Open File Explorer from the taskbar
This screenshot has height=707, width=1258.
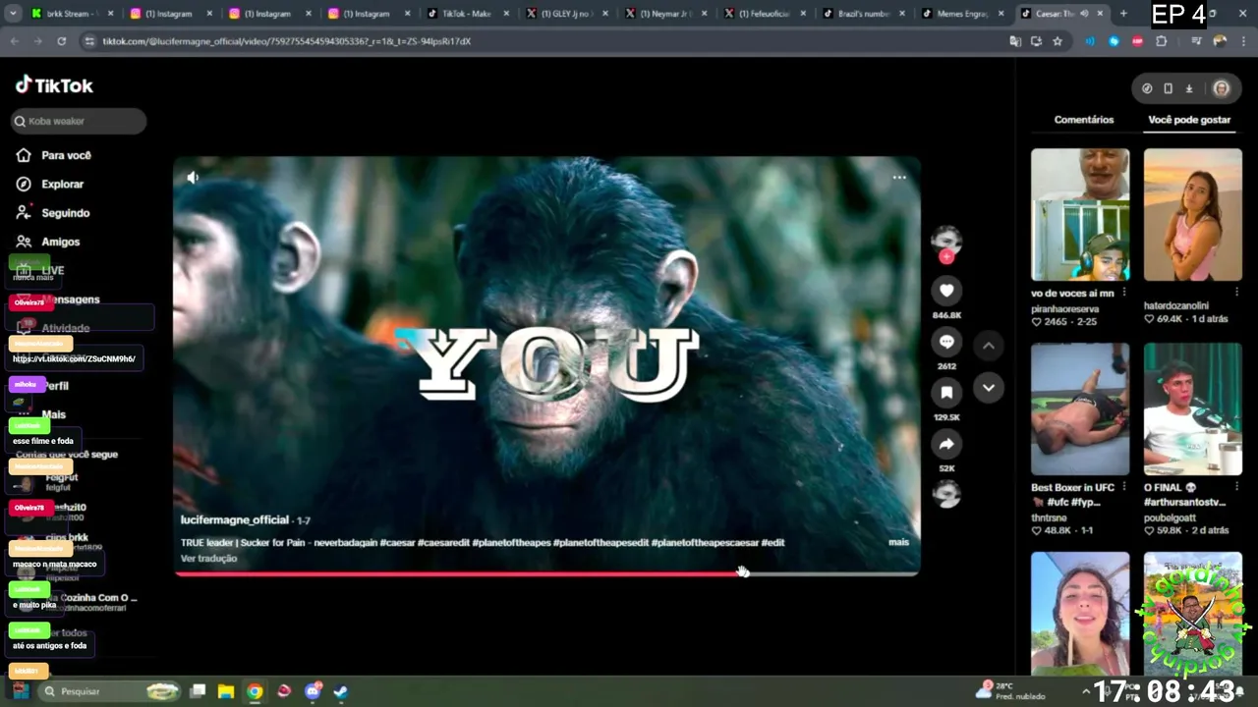[x=226, y=691]
